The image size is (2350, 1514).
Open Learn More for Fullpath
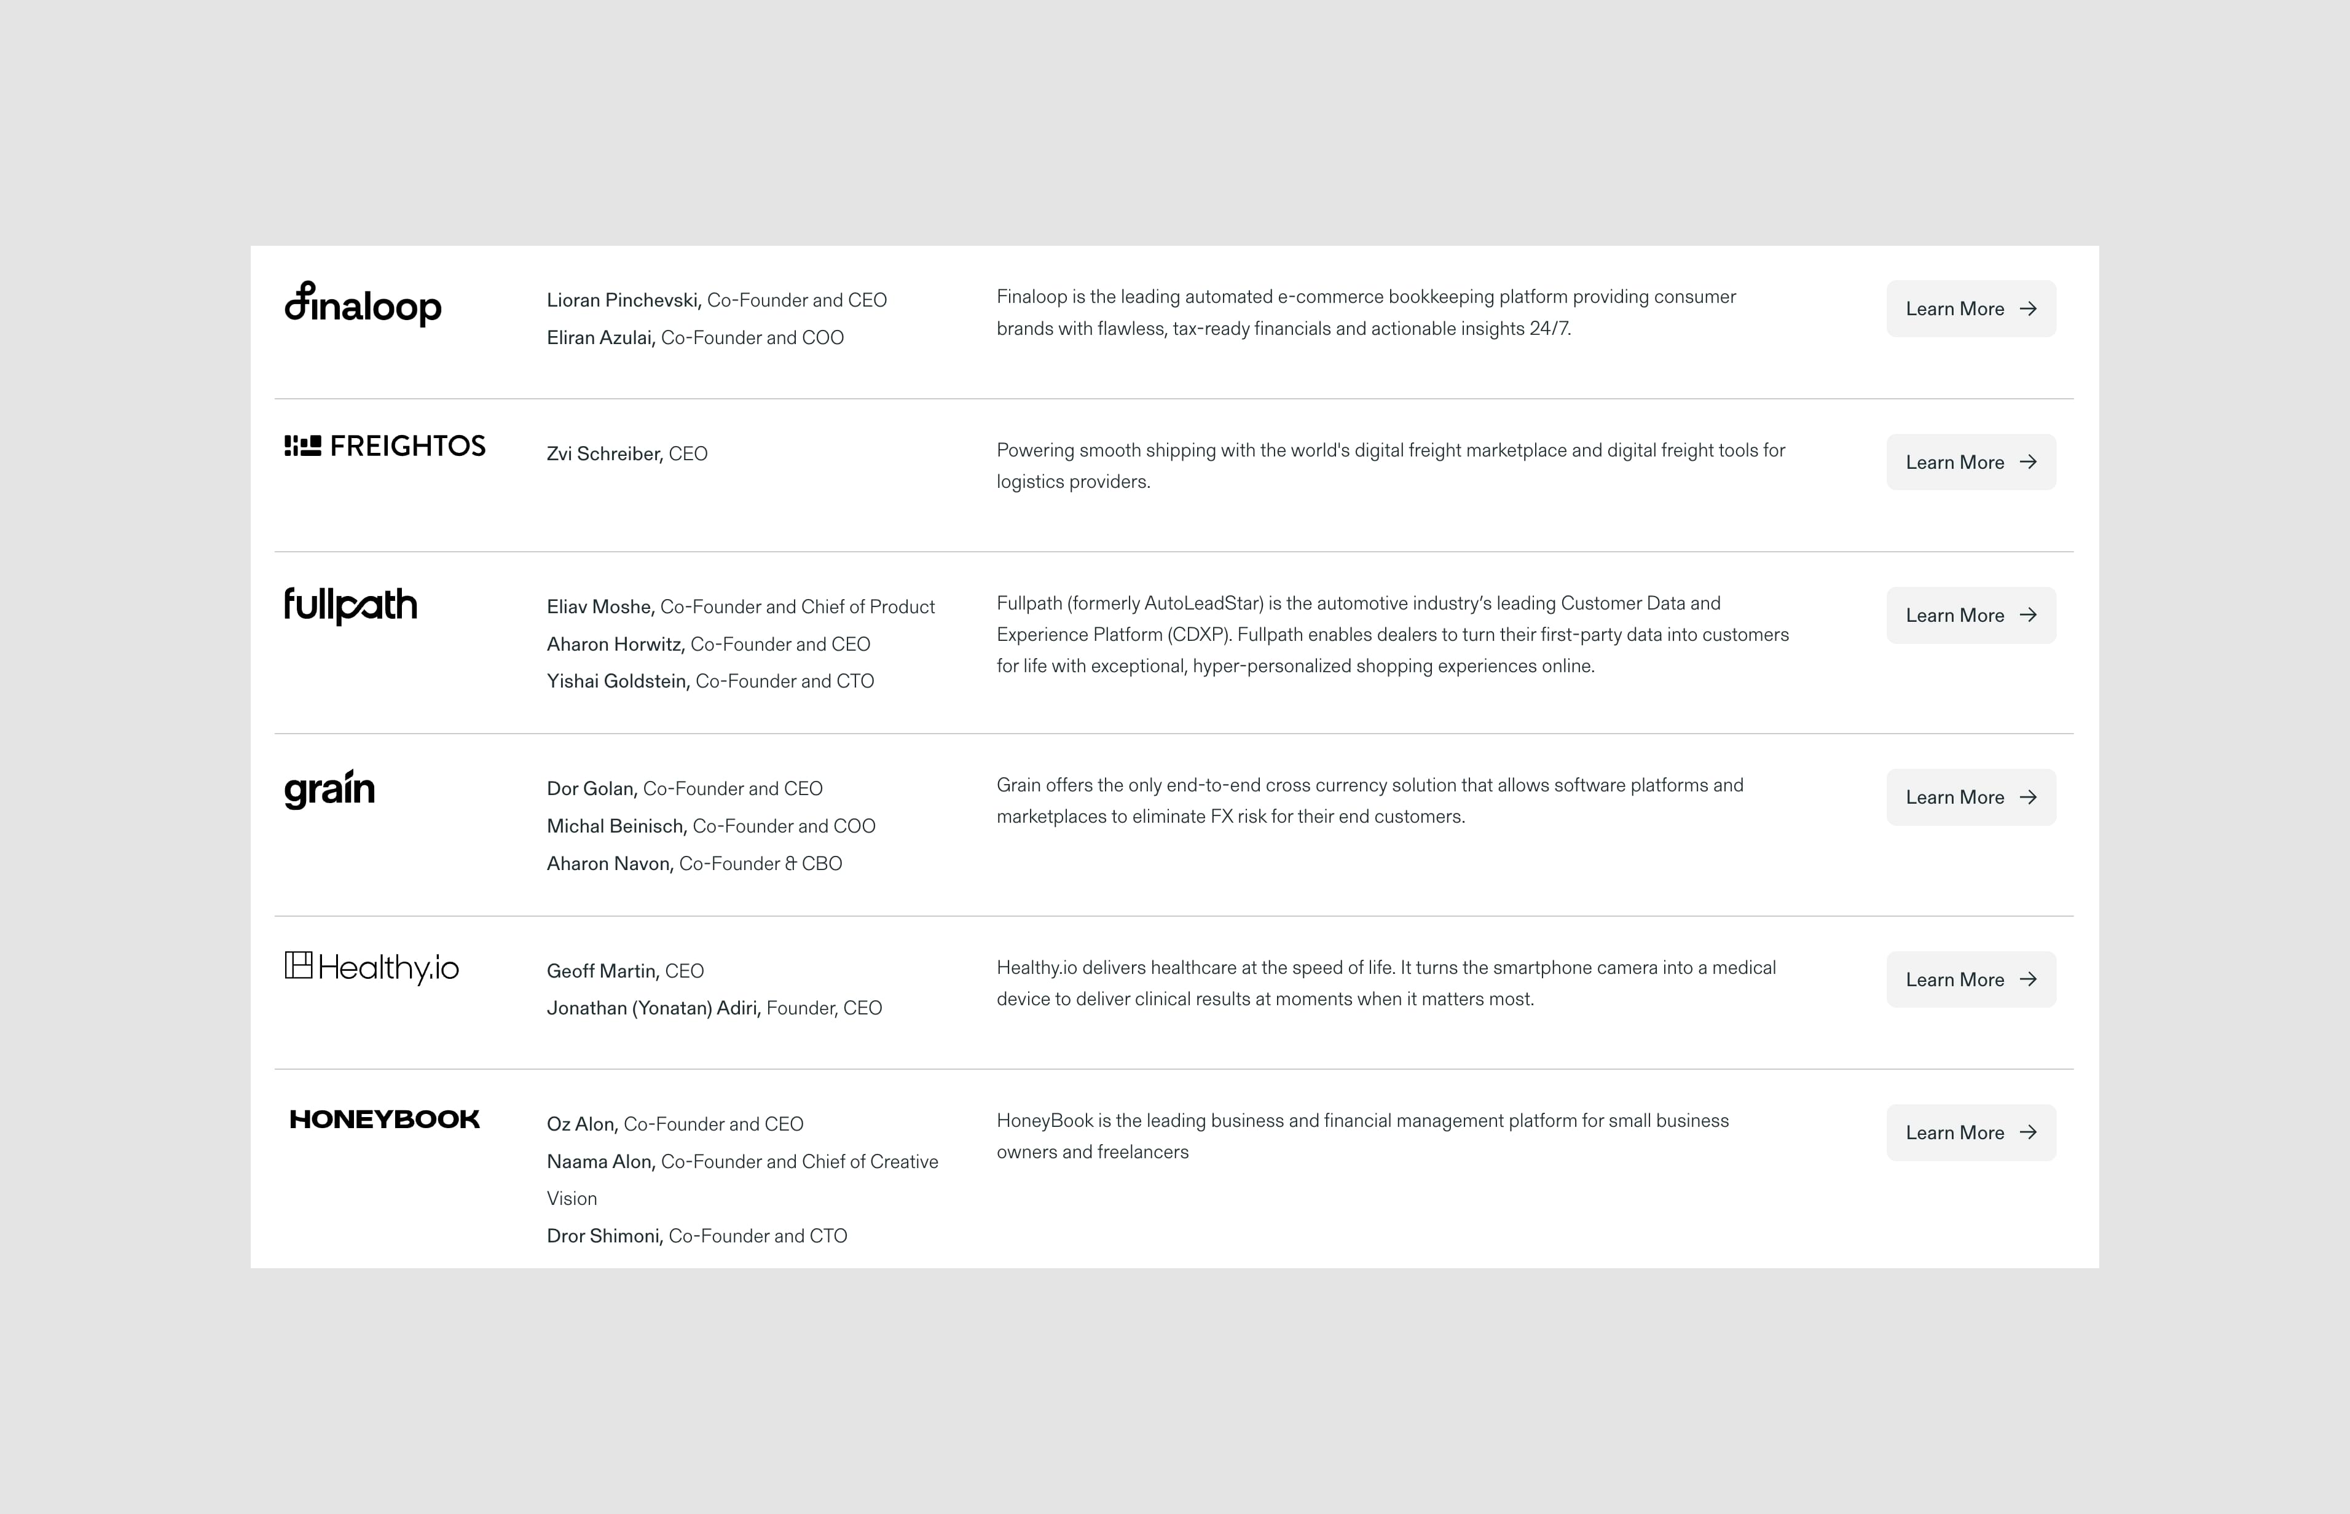(1970, 616)
